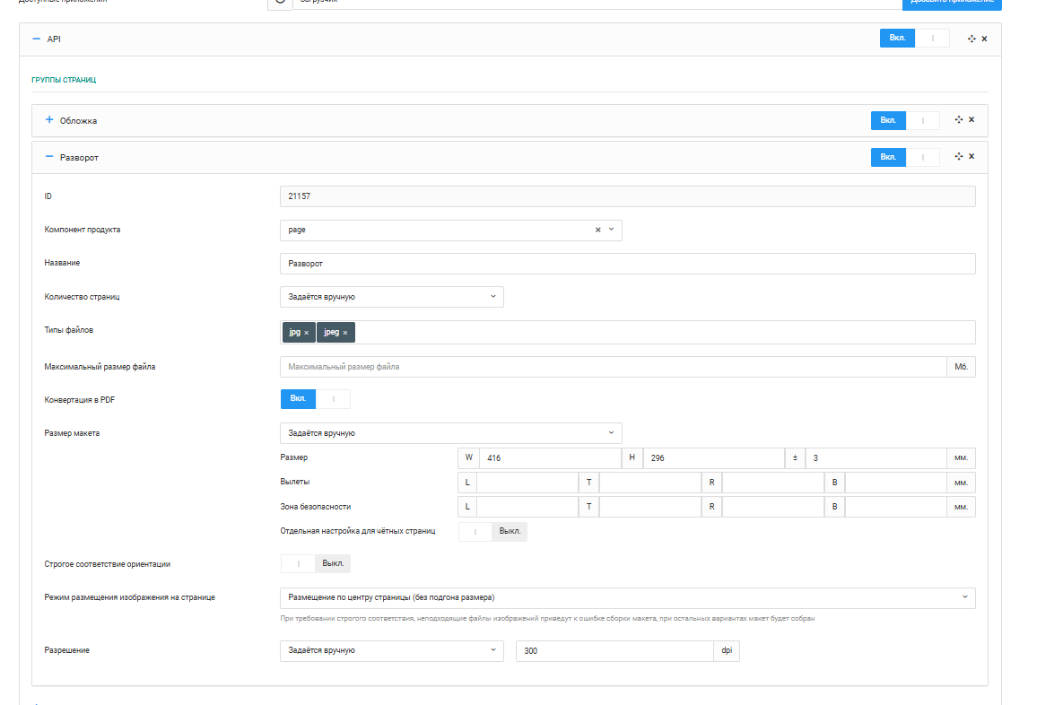Click the width W field with 416
This screenshot has height=705, width=1063.
[550, 458]
